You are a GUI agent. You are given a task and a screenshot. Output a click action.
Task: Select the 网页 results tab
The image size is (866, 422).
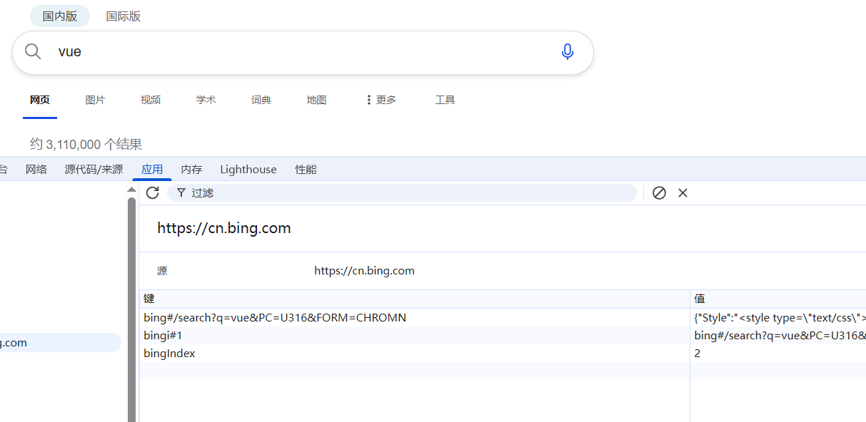[x=40, y=100]
